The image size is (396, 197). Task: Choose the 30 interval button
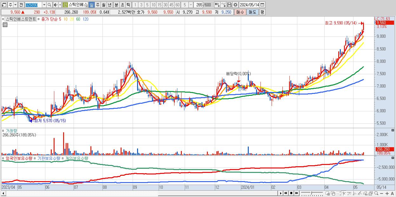(x=165, y=5)
